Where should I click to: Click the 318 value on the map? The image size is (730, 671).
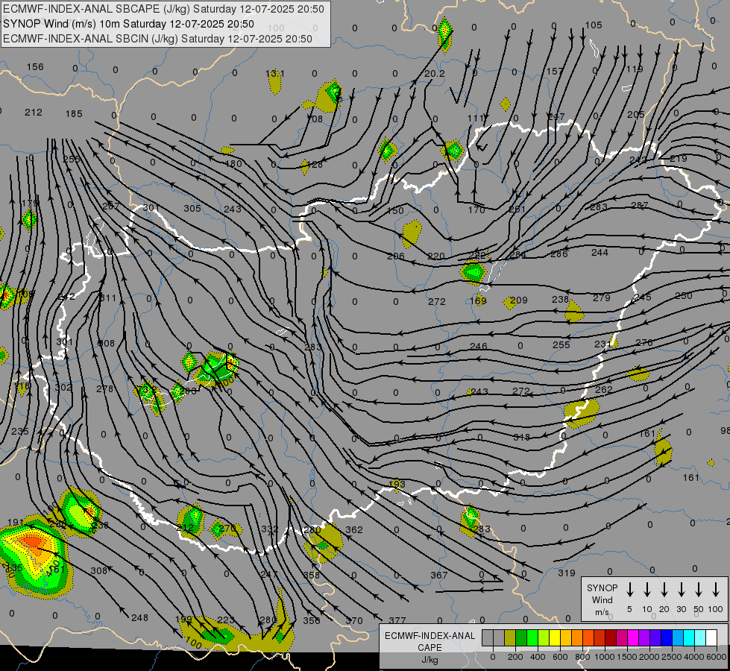click(521, 437)
